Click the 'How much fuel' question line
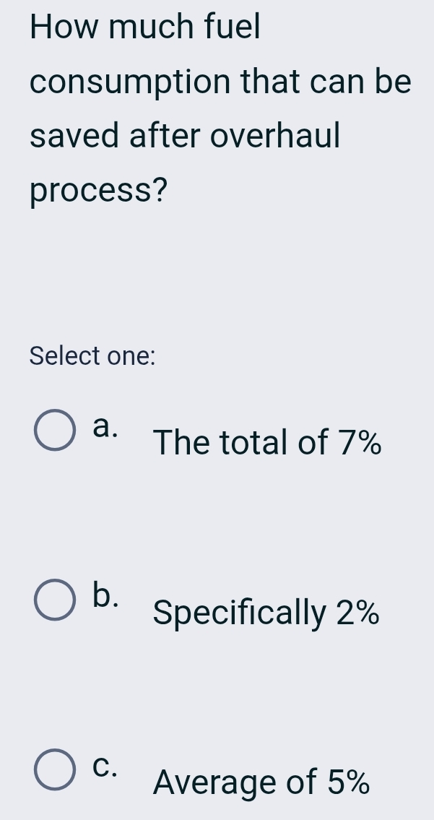Screen dimensions: 434x820 145,28
